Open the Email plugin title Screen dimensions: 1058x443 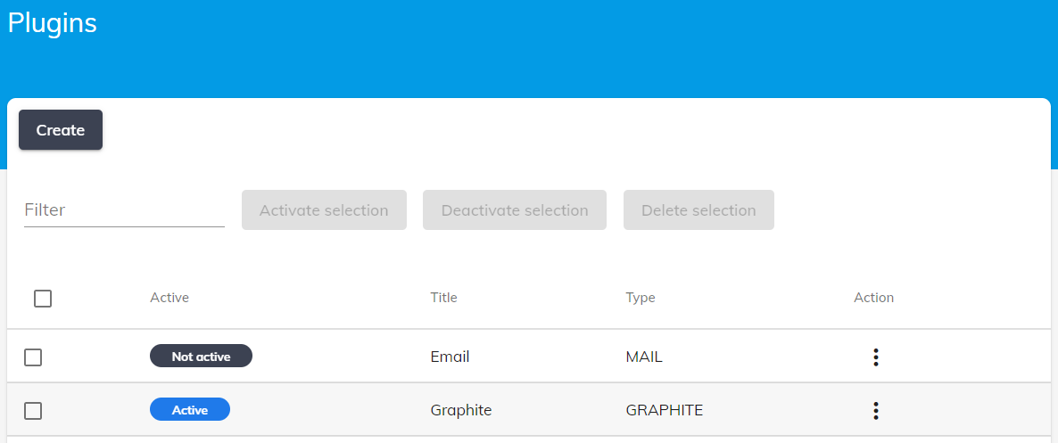[x=450, y=357]
